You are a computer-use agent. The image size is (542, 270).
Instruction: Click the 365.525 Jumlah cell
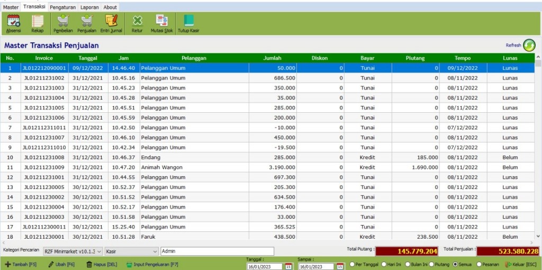point(273,227)
